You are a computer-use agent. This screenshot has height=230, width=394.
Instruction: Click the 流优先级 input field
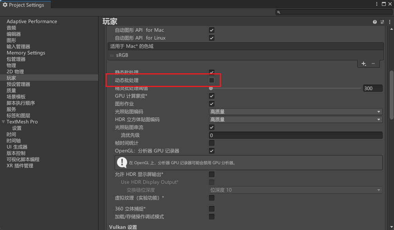pyautogui.click(x=295, y=135)
